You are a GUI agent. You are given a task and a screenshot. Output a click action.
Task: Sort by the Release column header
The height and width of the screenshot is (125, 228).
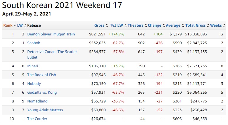coord(34,25)
